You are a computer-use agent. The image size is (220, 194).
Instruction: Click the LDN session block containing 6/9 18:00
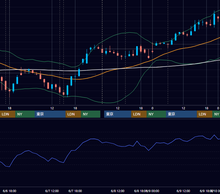pyautogui.click(x=204, y=114)
